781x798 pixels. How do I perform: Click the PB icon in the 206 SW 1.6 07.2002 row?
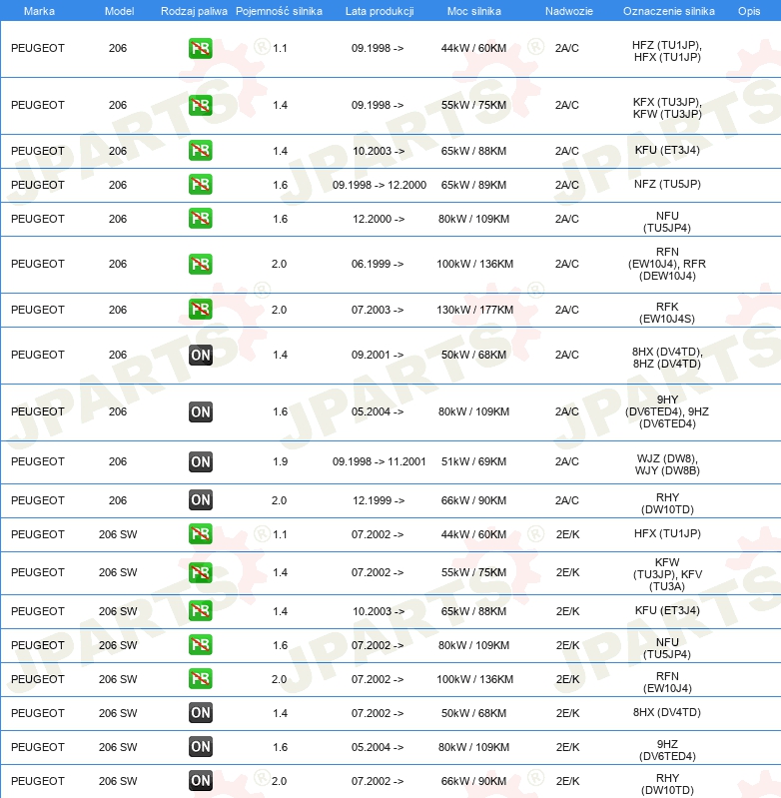click(x=201, y=645)
